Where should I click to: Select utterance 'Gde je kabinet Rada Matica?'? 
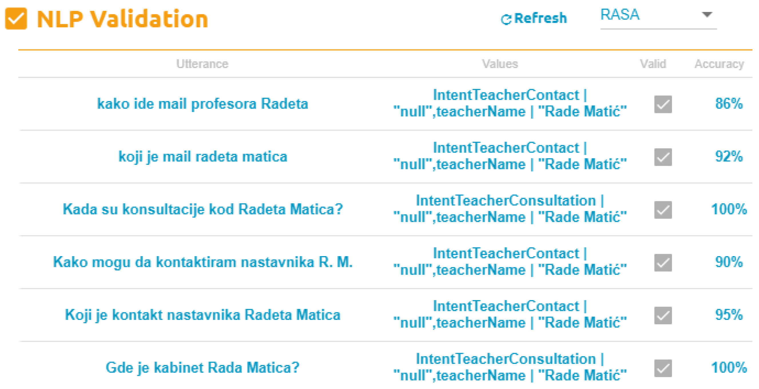tap(202, 368)
